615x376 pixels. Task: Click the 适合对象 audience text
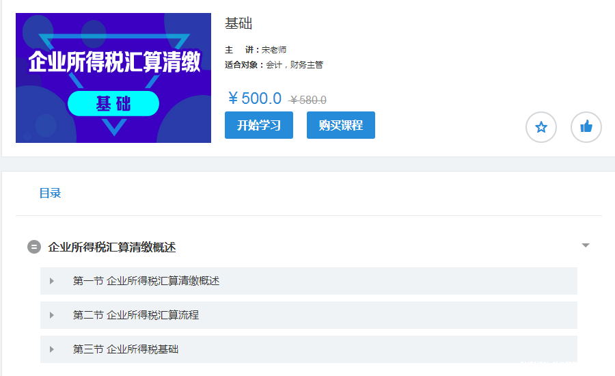[274, 65]
